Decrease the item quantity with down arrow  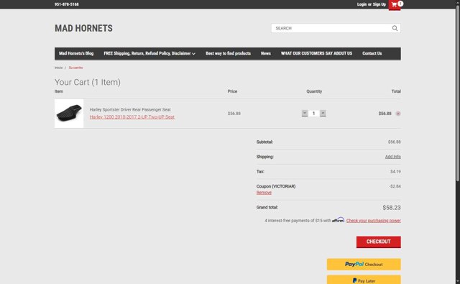pyautogui.click(x=305, y=114)
